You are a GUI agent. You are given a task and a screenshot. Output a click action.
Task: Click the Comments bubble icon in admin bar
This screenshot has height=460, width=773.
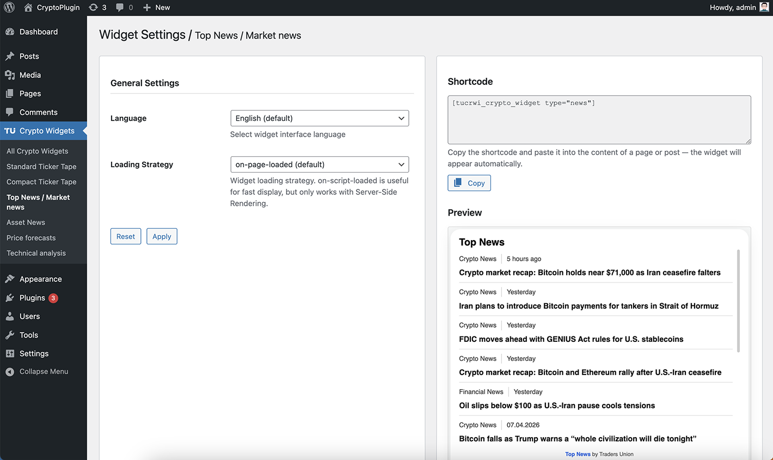click(122, 8)
